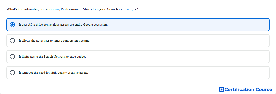Click blank area inside the third answer card

tap(178, 57)
